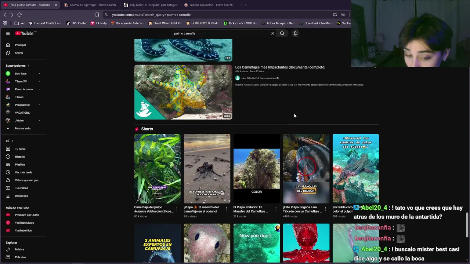Click the YouTube logo
Image resolution: width=470 pixels, height=264 pixels.
click(x=24, y=33)
